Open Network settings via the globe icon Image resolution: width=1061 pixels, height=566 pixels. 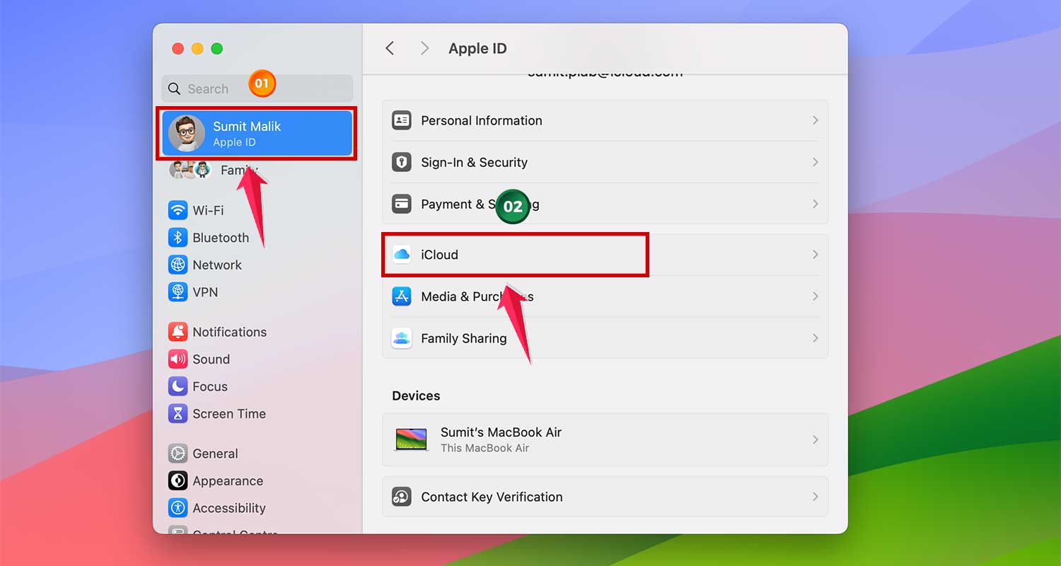[178, 265]
